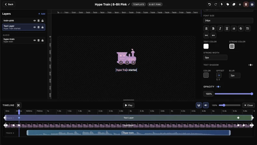Click the redo arrow icon
The height and width of the screenshot is (145, 257).
coord(216,5)
